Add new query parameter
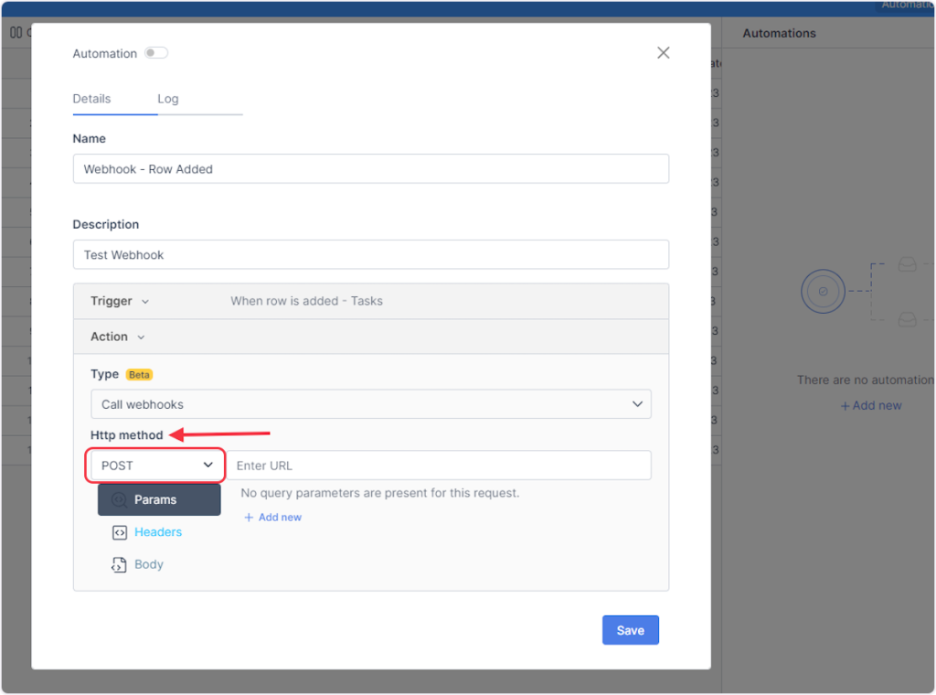Image resolution: width=936 pixels, height=695 pixels. pos(272,518)
